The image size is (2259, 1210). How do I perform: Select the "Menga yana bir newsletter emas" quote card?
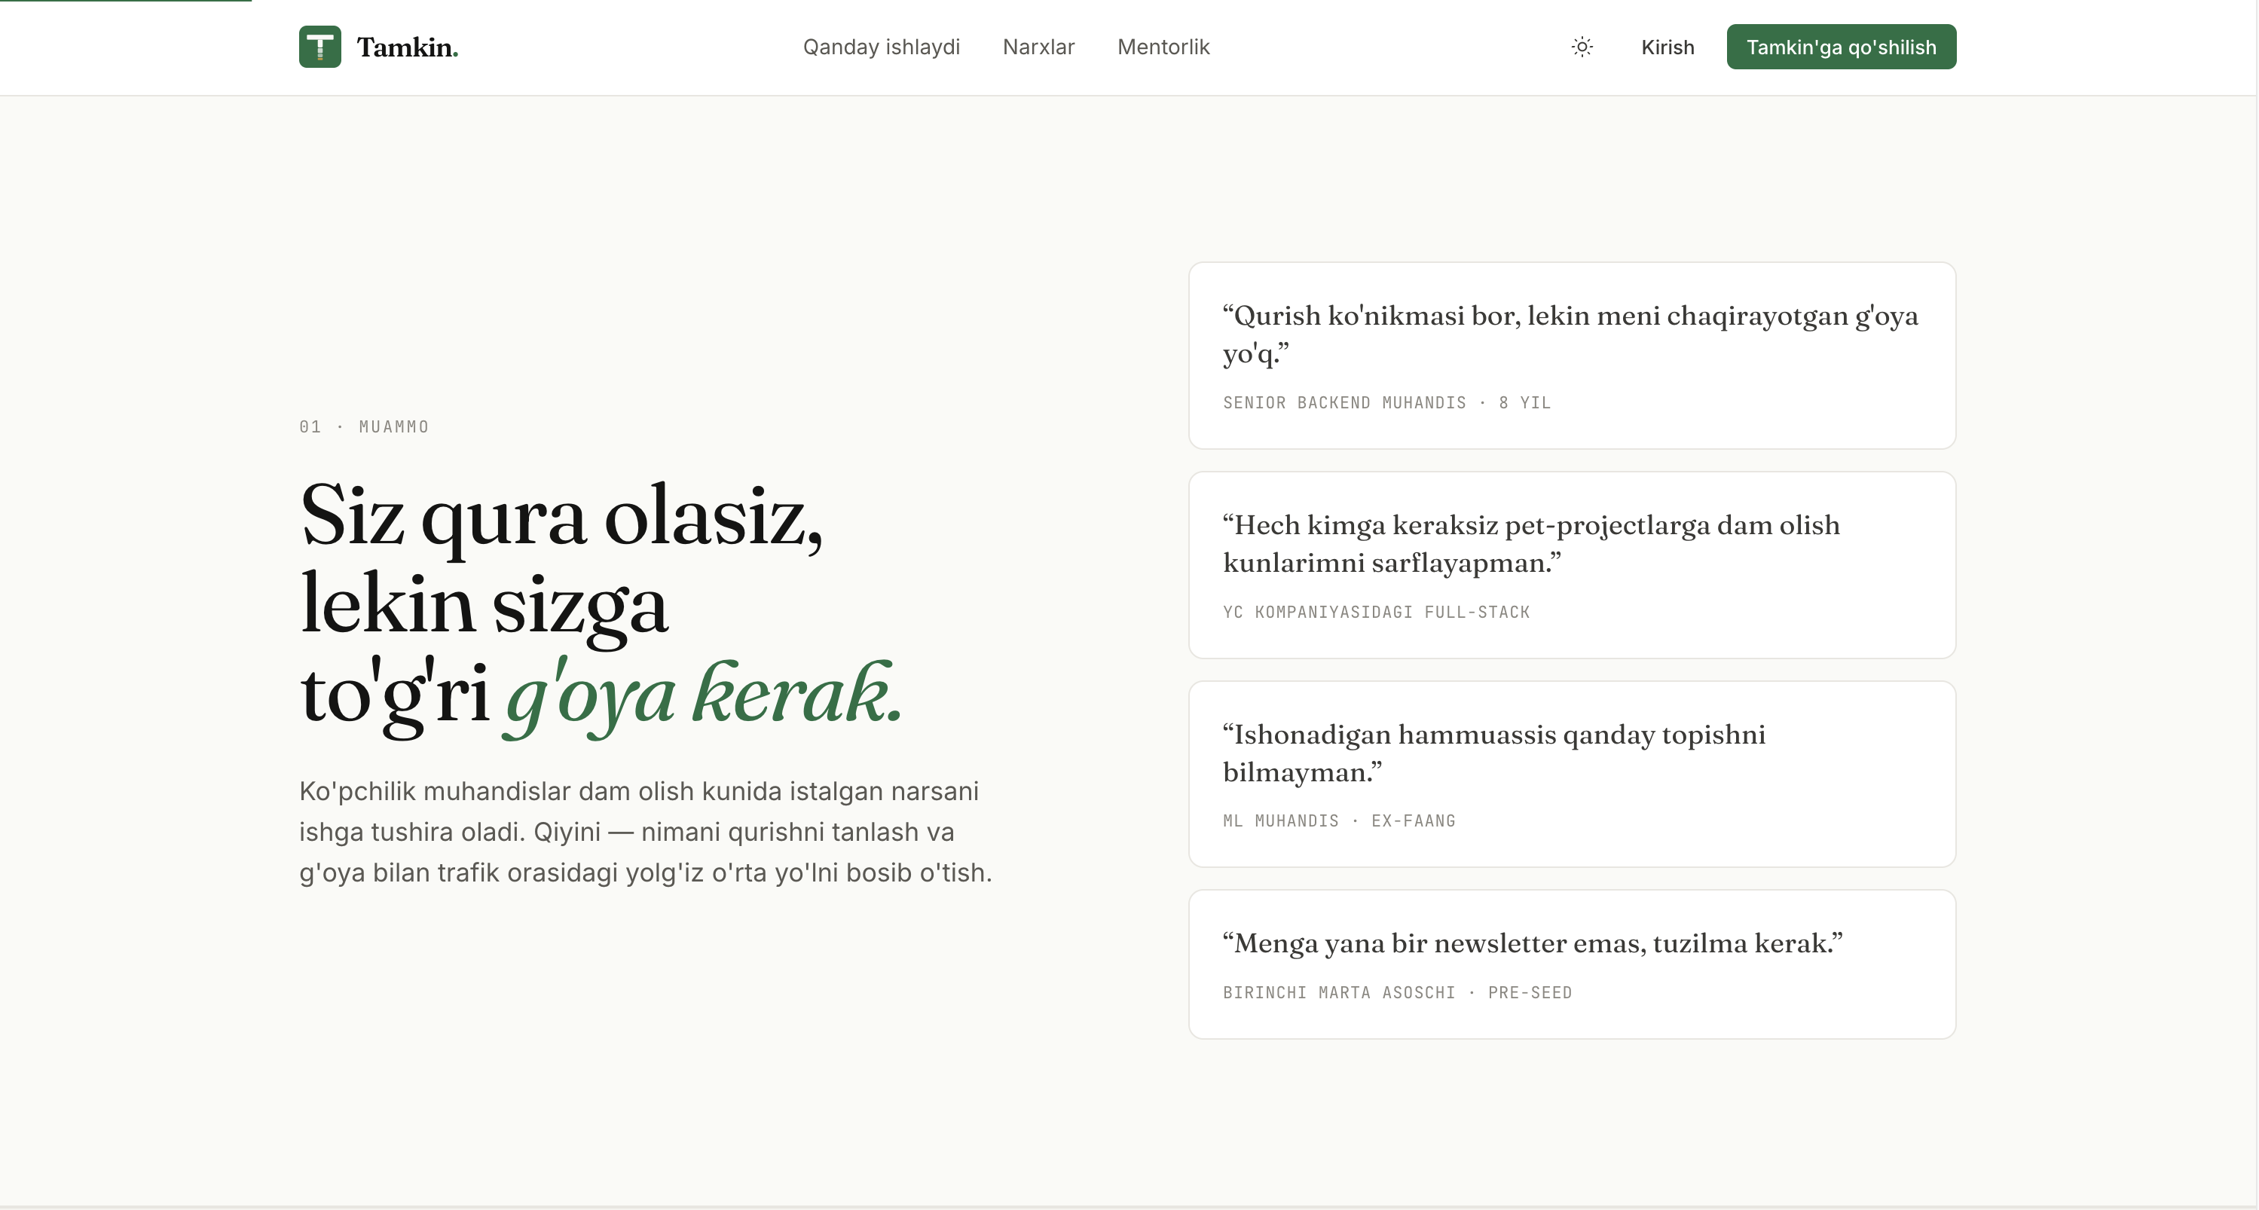[1572, 964]
